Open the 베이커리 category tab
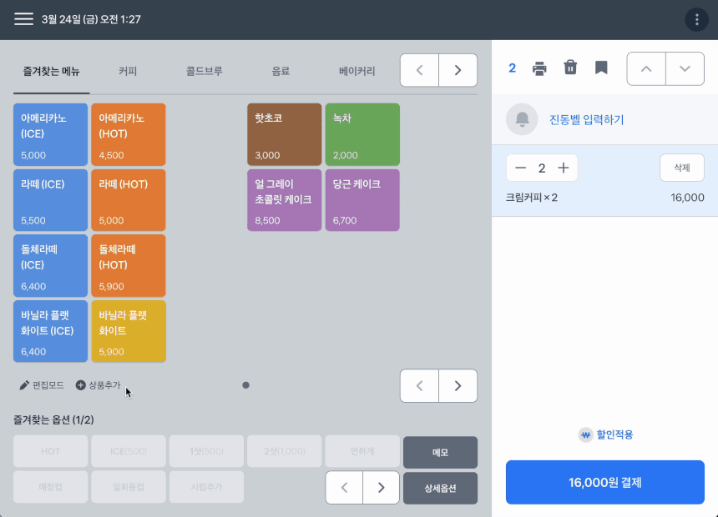The image size is (718, 517). point(358,71)
